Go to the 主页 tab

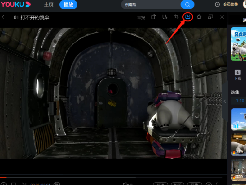click(x=49, y=4)
